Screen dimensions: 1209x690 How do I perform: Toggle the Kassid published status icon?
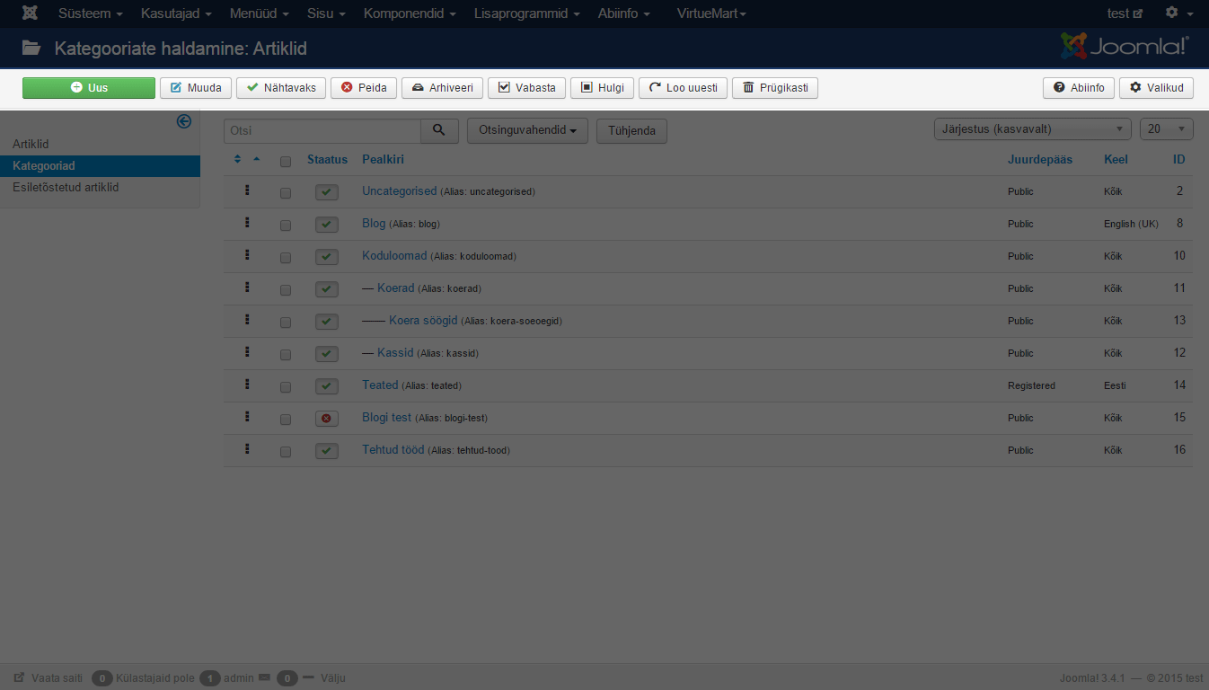coord(327,354)
